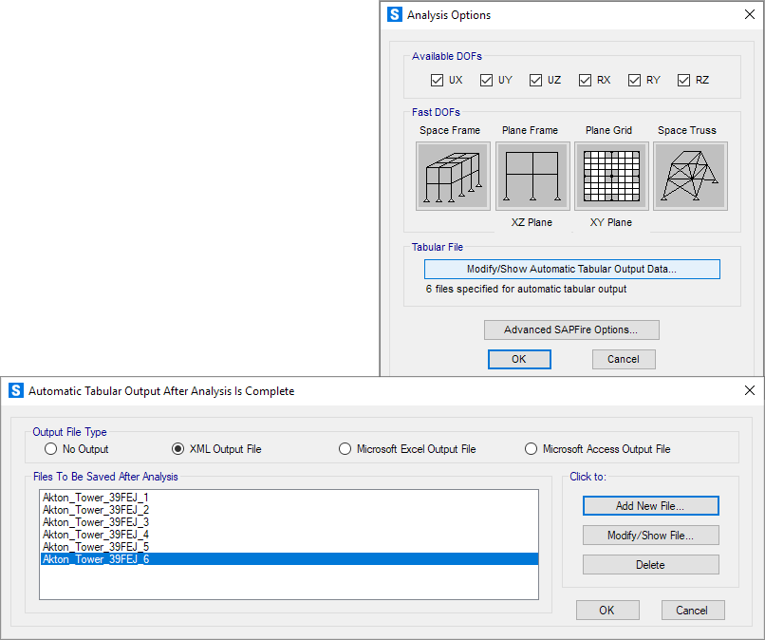This screenshot has height=640, width=765.
Task: Select the Plane Frame fast DOF icon
Action: (x=532, y=176)
